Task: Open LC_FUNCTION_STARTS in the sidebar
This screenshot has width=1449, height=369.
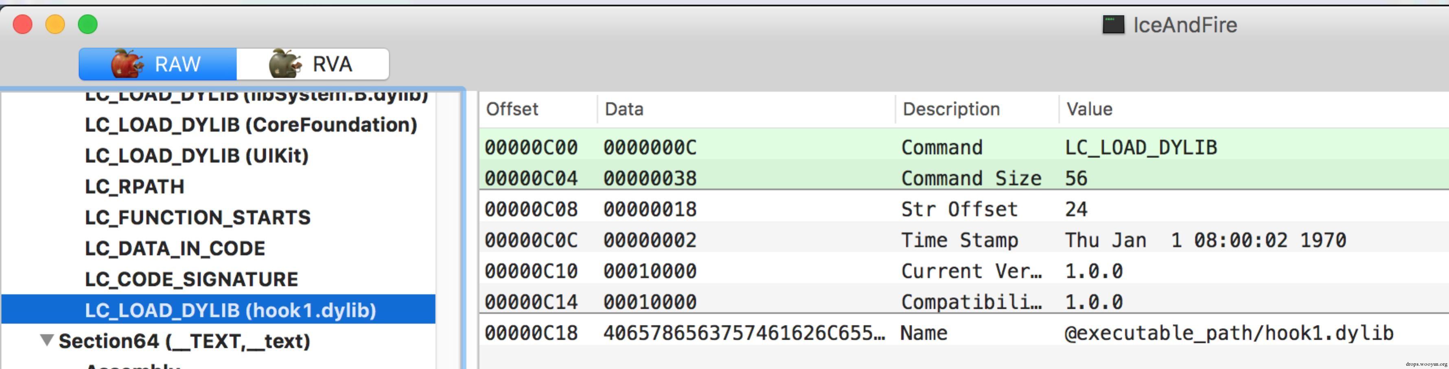Action: tap(197, 217)
